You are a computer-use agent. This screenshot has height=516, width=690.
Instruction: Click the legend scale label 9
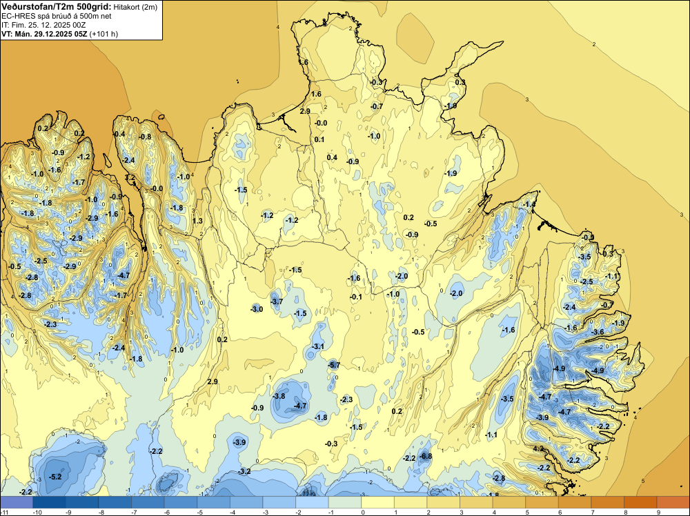[x=658, y=512]
